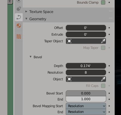The width and height of the screenshot is (121, 115).
Task: Toggle the Map Taper checkbox
Action: tap(103, 48)
